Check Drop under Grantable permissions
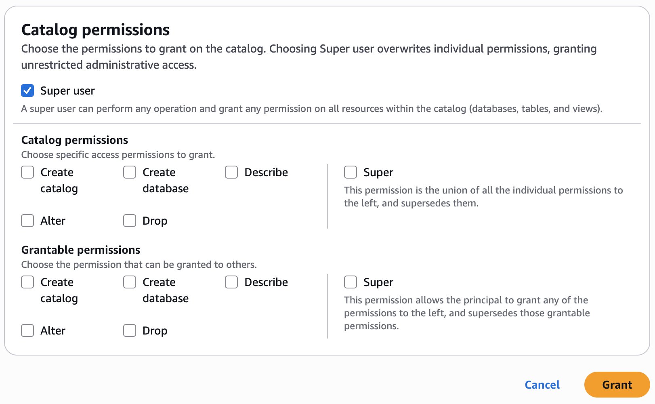Image resolution: width=655 pixels, height=404 pixels. coord(130,331)
